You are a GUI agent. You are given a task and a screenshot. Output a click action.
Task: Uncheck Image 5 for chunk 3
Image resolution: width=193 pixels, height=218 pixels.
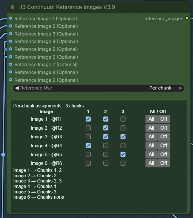123,154
